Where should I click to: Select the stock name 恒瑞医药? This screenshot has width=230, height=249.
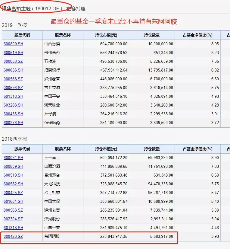52,123
